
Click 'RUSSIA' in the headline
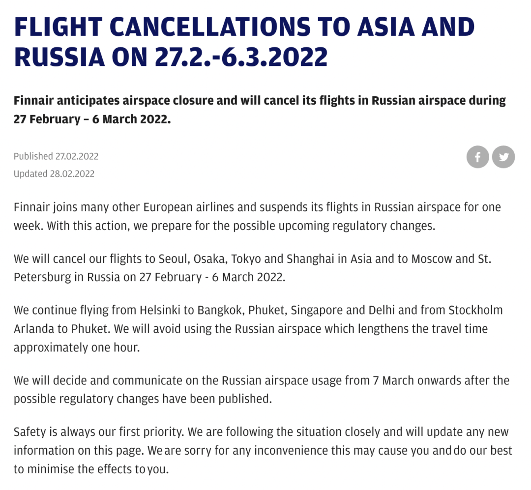pyautogui.click(x=59, y=57)
